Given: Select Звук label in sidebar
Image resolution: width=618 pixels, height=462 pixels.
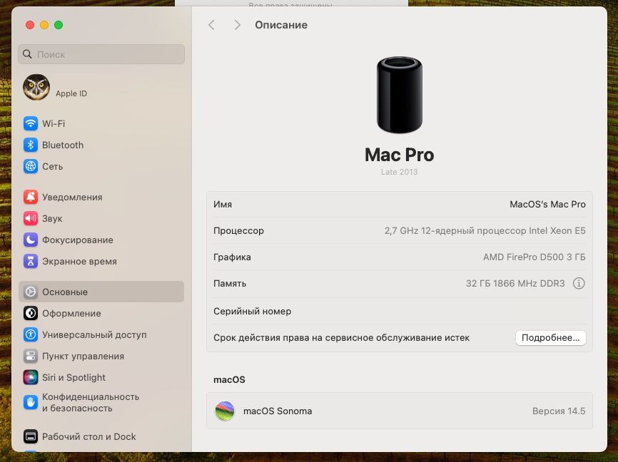Looking at the screenshot, I should tap(52, 219).
